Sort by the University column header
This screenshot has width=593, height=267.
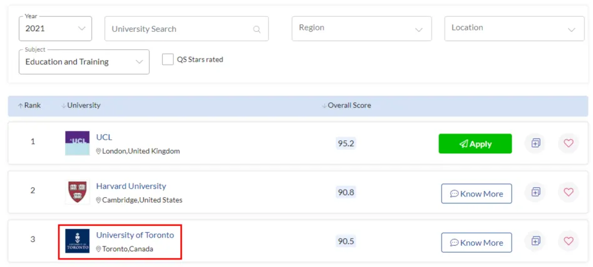[81, 105]
